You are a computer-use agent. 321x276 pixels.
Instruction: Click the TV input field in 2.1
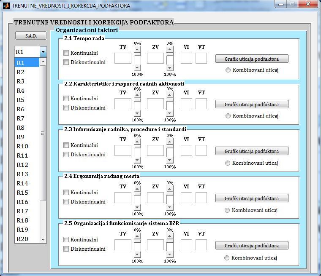point(123,58)
